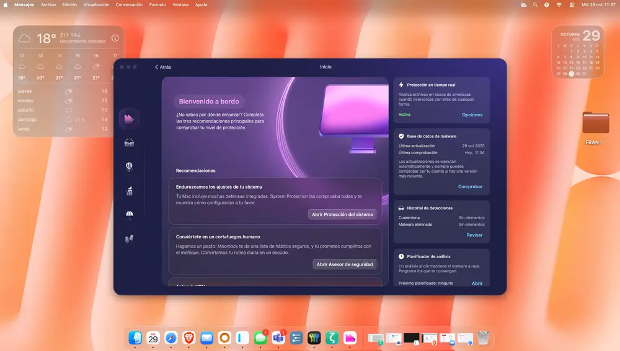Open Microsoft Teams from the dock
Viewport: 620px width, 351px height.
(278, 338)
